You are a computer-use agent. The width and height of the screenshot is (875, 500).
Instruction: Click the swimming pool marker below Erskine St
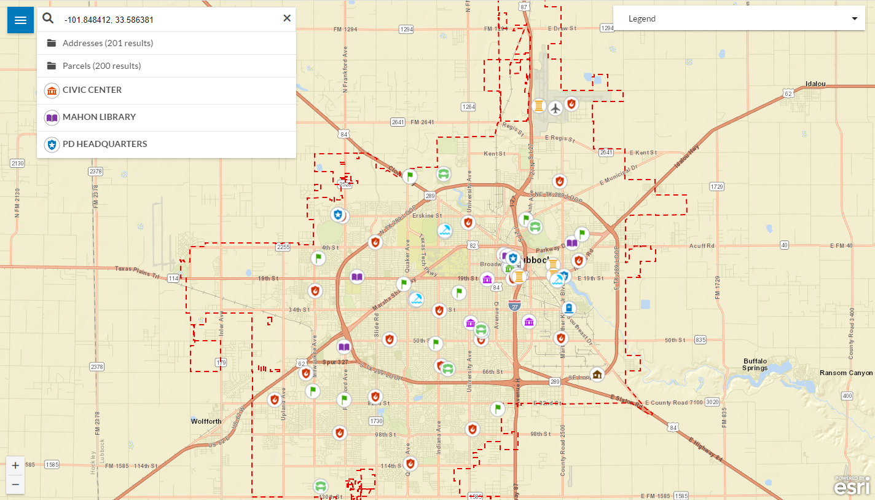point(445,231)
